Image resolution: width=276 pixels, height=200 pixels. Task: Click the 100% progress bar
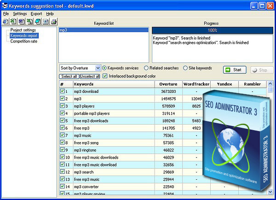pos(213,30)
